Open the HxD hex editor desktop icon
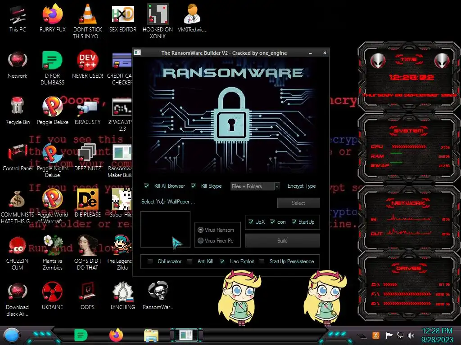 (122, 18)
